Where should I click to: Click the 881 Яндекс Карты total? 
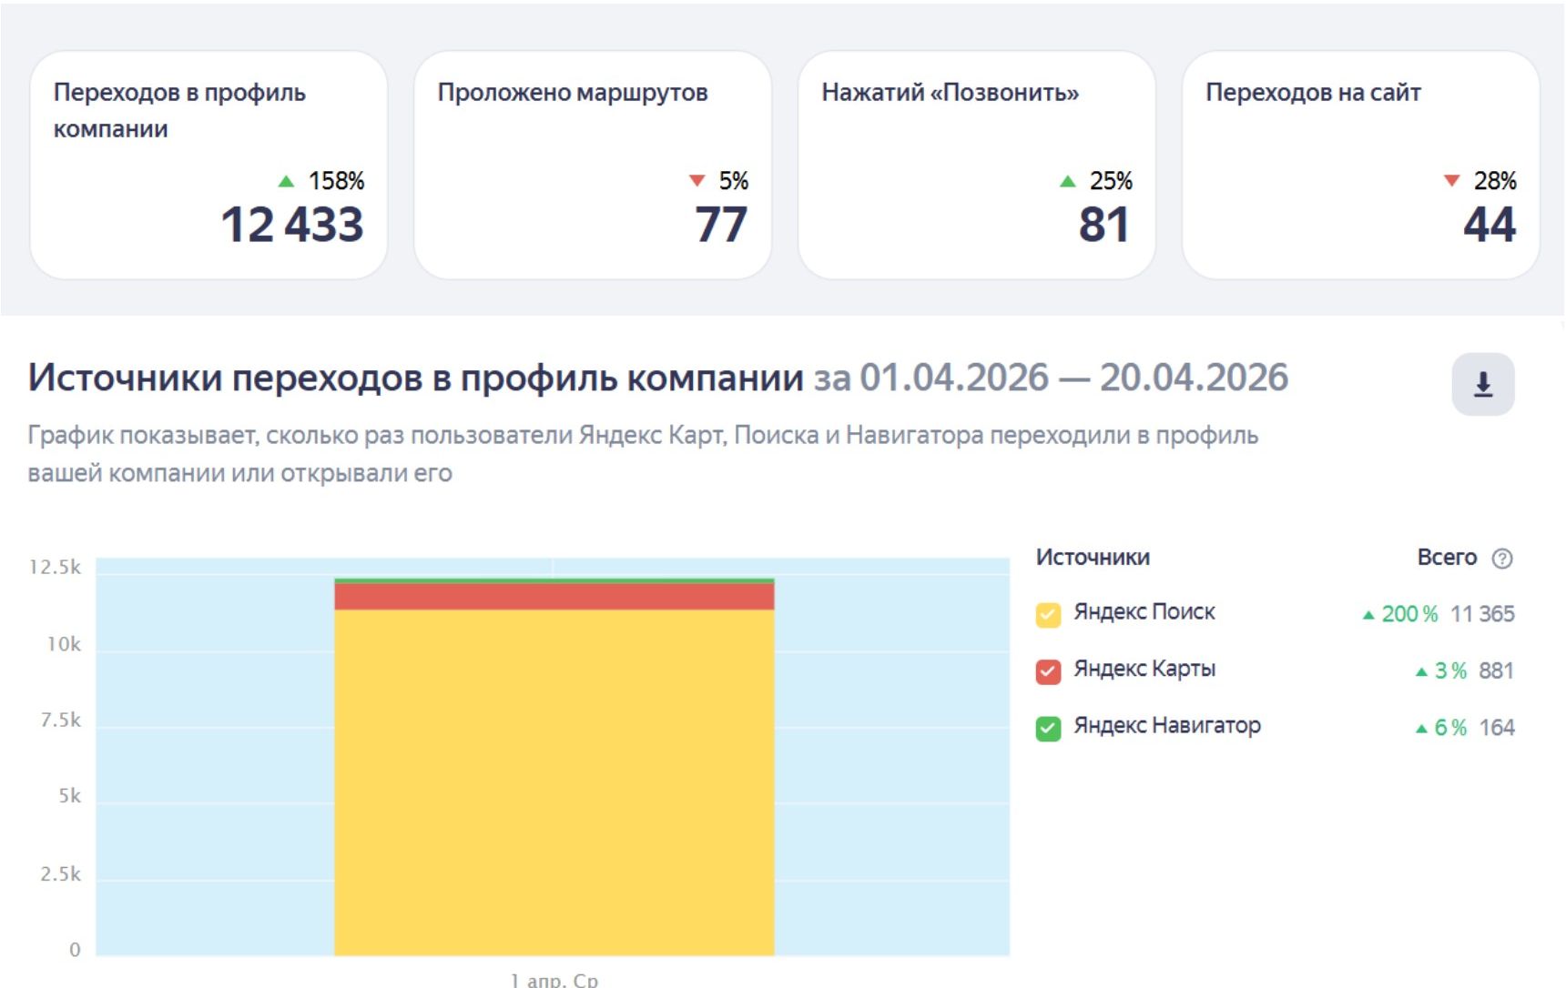pyautogui.click(x=1496, y=670)
